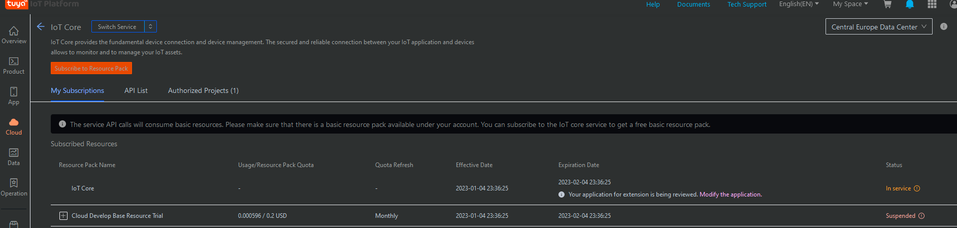Expand Cloud Develop Base Resource Trial row
This screenshot has width=957, height=228.
[63, 216]
